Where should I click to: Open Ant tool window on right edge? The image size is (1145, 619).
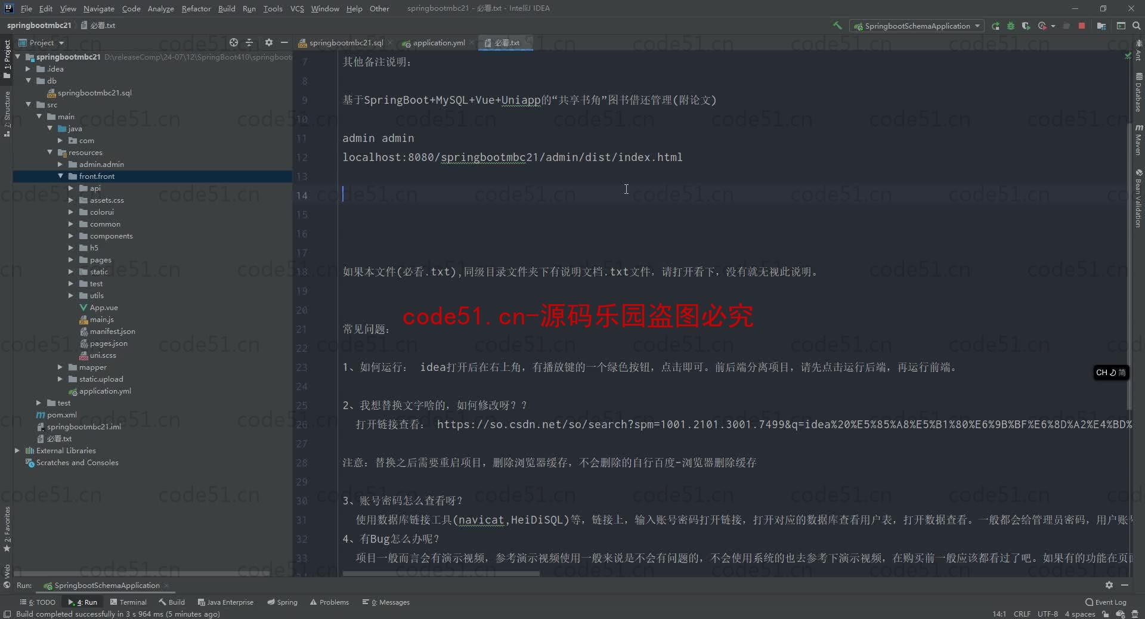(1138, 50)
